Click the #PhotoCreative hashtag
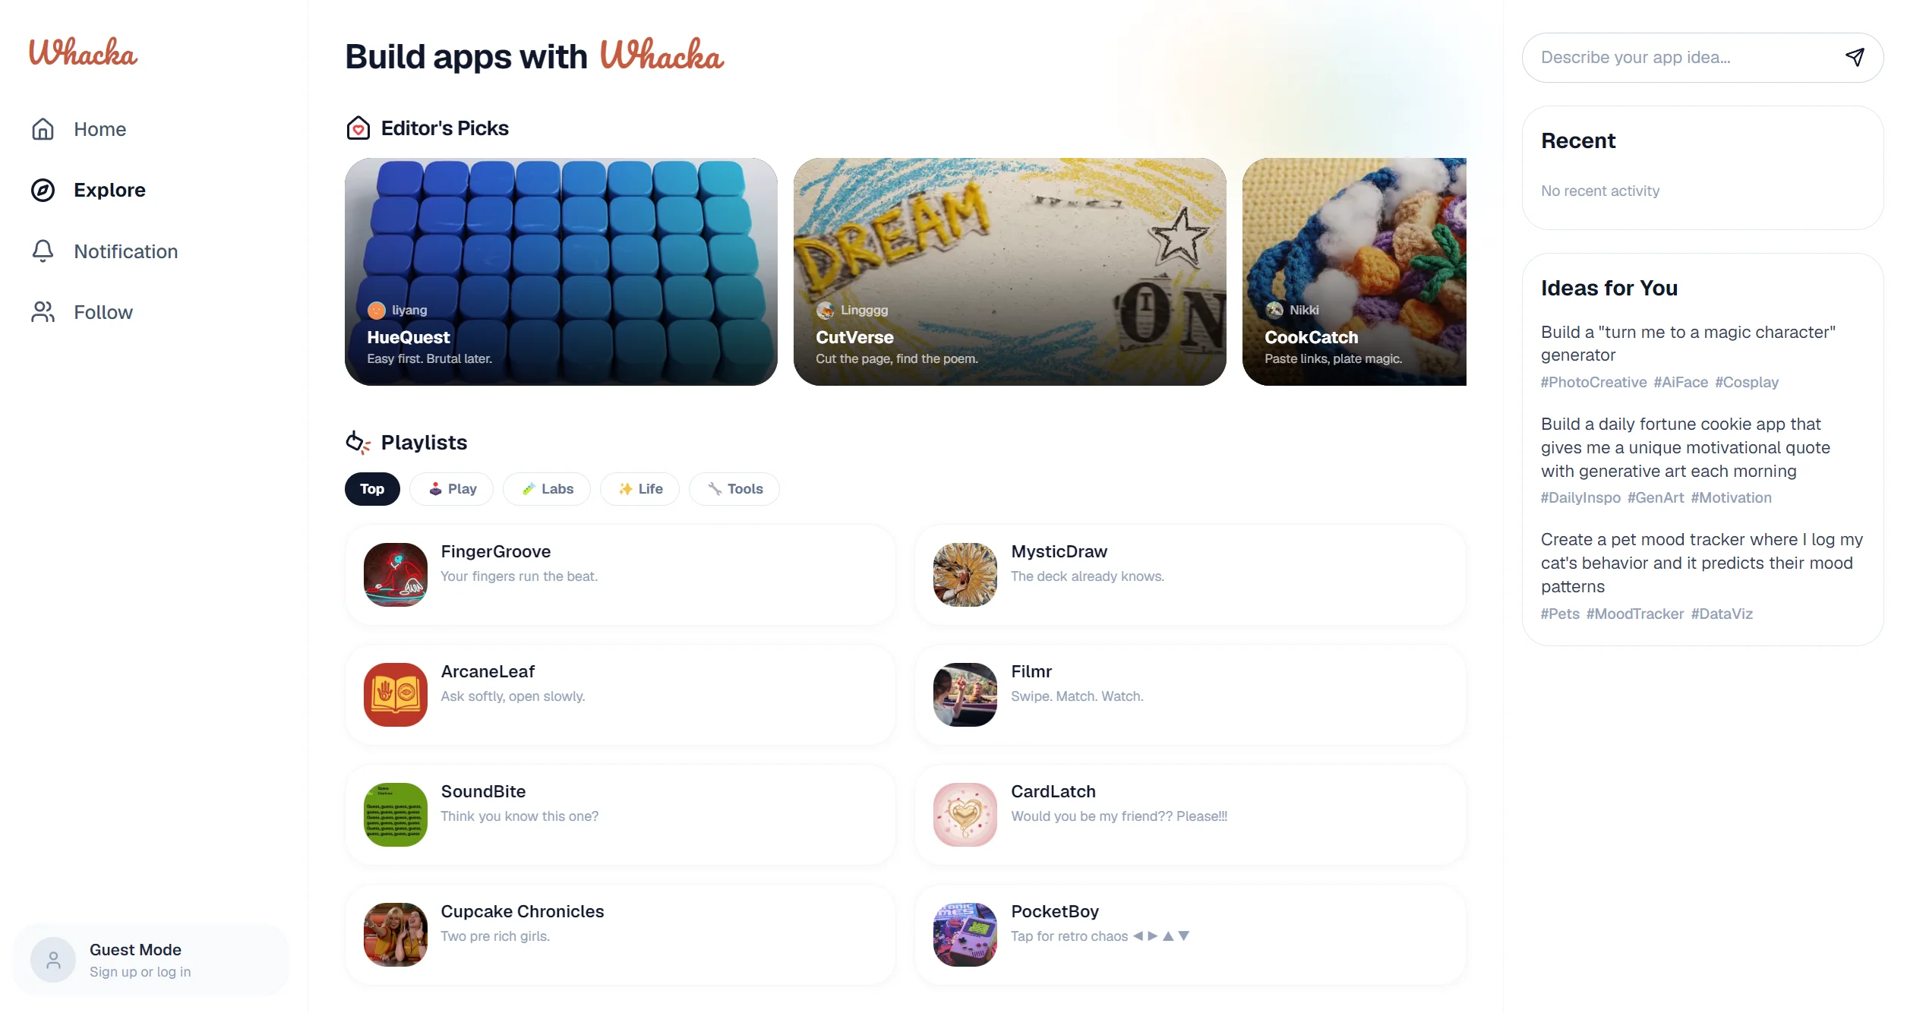The image size is (1926, 1013). (1593, 382)
